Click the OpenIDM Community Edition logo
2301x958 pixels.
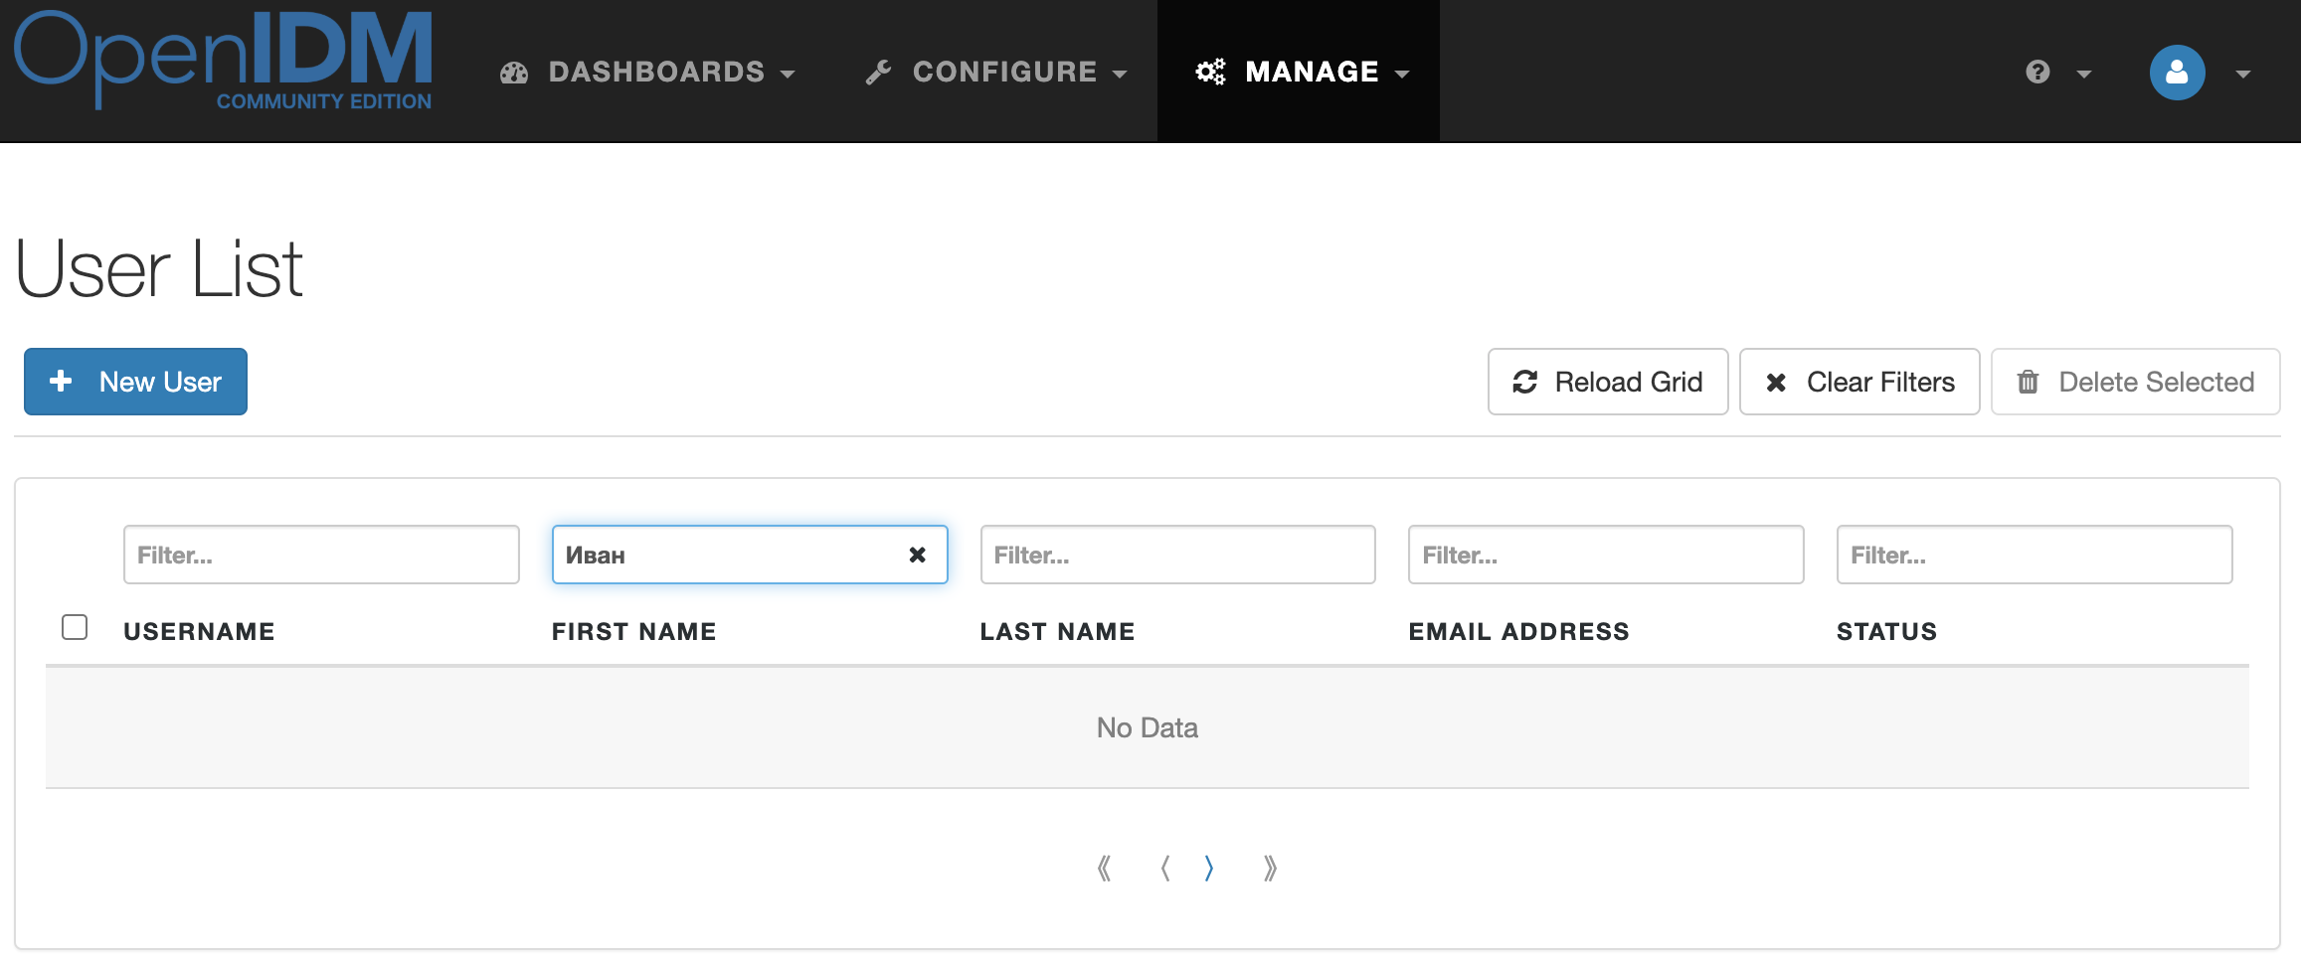pyautogui.click(x=224, y=60)
